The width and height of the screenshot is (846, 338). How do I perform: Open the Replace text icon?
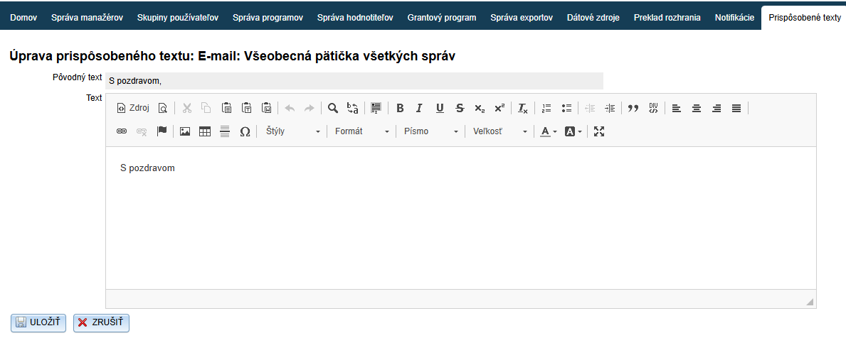pos(352,108)
